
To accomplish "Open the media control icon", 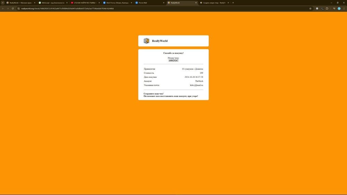I will [x=334, y=8].
